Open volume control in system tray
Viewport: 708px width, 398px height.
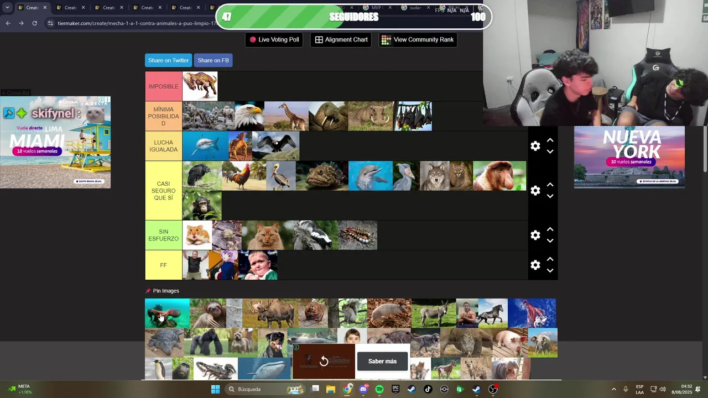[x=663, y=389]
